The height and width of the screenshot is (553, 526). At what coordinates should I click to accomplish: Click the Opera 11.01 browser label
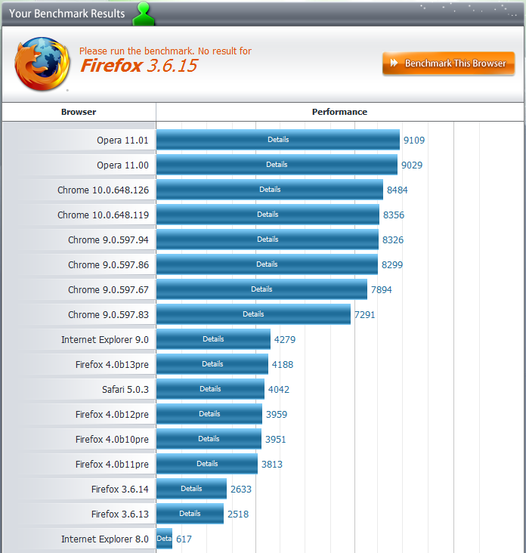[122, 141]
